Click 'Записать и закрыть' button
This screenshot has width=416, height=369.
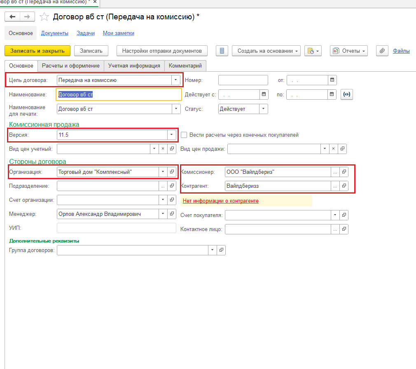37,51
